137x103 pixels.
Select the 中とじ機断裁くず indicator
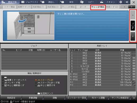13,85
